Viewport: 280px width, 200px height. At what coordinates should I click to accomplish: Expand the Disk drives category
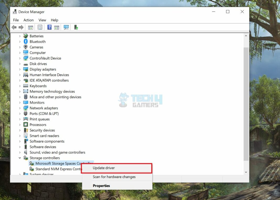[x=20, y=64]
